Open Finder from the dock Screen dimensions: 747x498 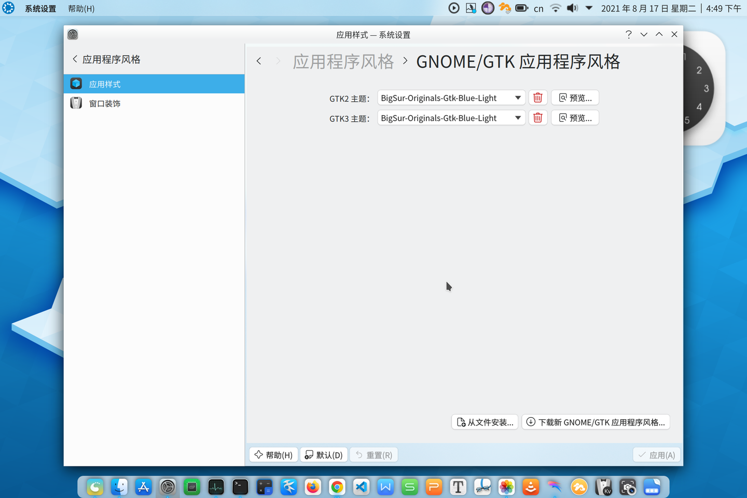point(119,487)
